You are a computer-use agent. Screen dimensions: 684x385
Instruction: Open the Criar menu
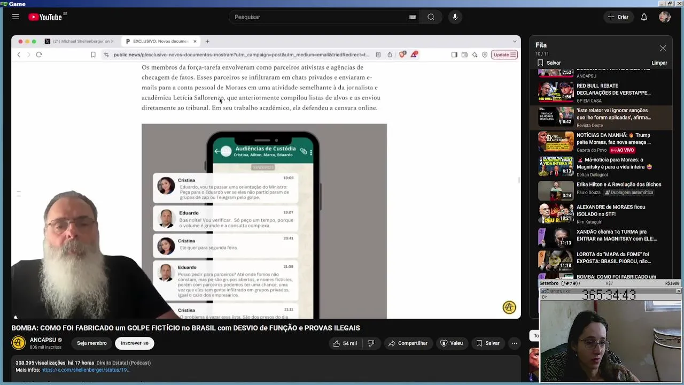(618, 17)
